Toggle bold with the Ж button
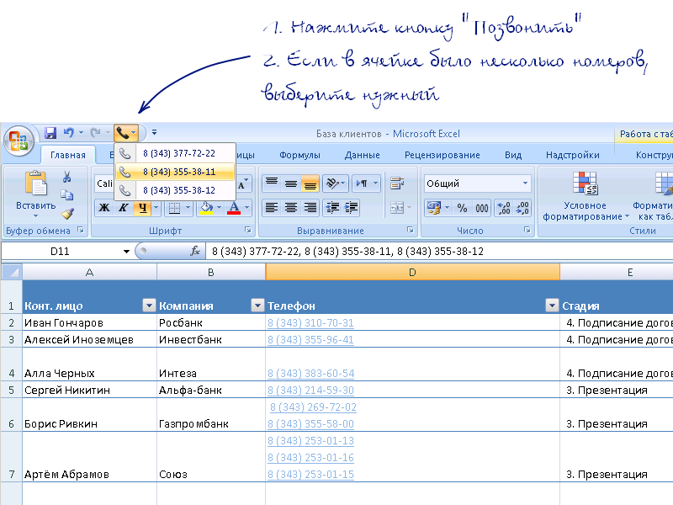Image resolution: width=673 pixels, height=505 pixels. pos(103,208)
